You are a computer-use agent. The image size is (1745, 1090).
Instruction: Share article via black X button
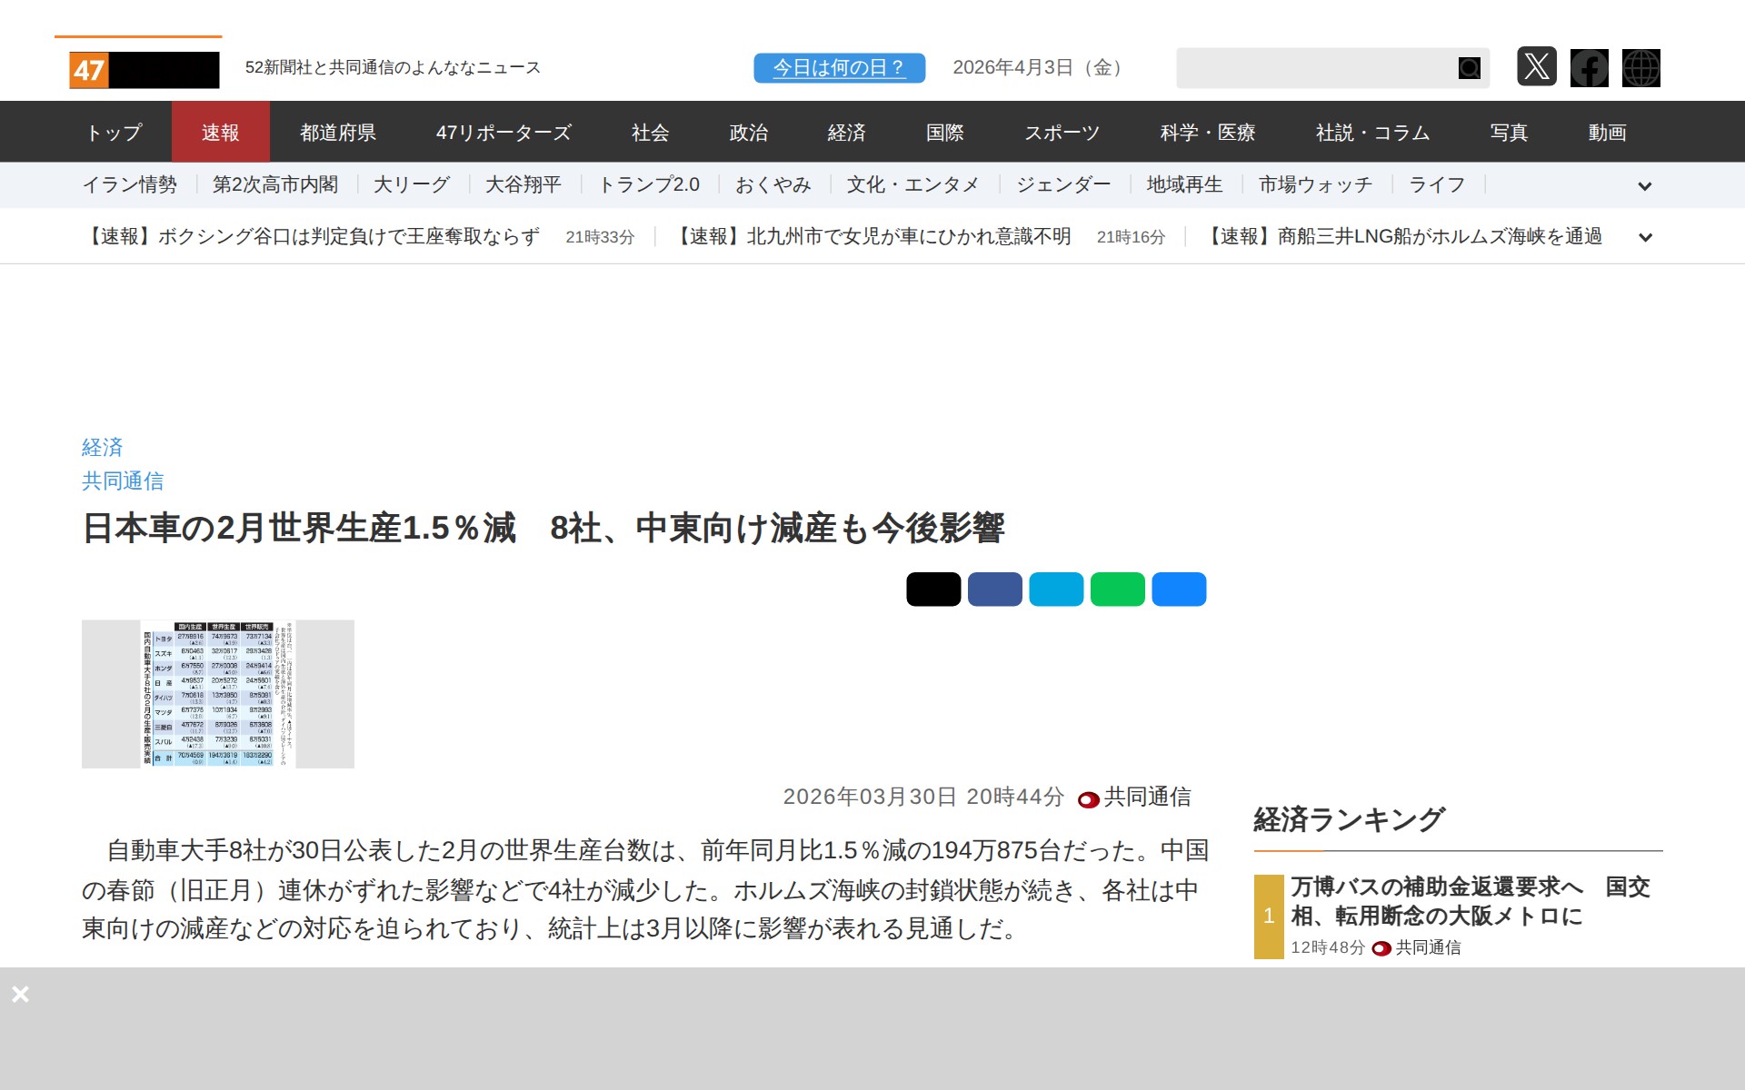point(932,589)
